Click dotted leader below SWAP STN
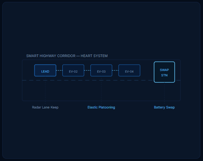The height and width of the screenshot is (161, 203). pos(164,93)
